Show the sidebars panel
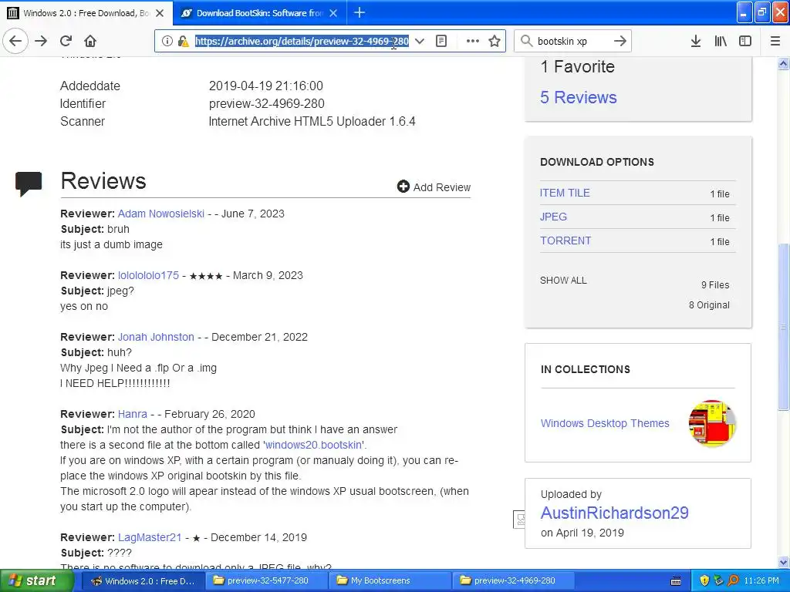The image size is (790, 592). [745, 41]
